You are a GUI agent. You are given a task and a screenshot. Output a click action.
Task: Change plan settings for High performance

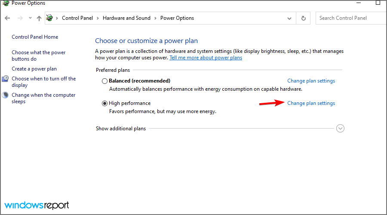311,103
